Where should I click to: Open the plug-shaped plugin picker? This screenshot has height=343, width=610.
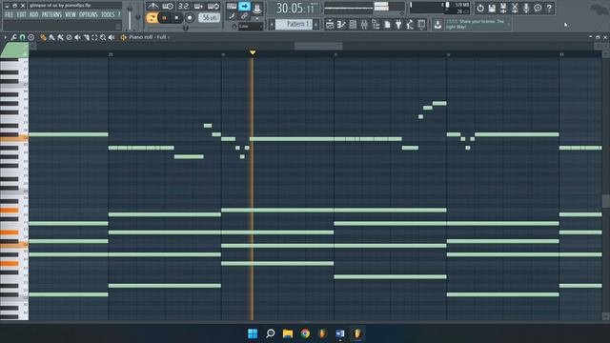398,25
